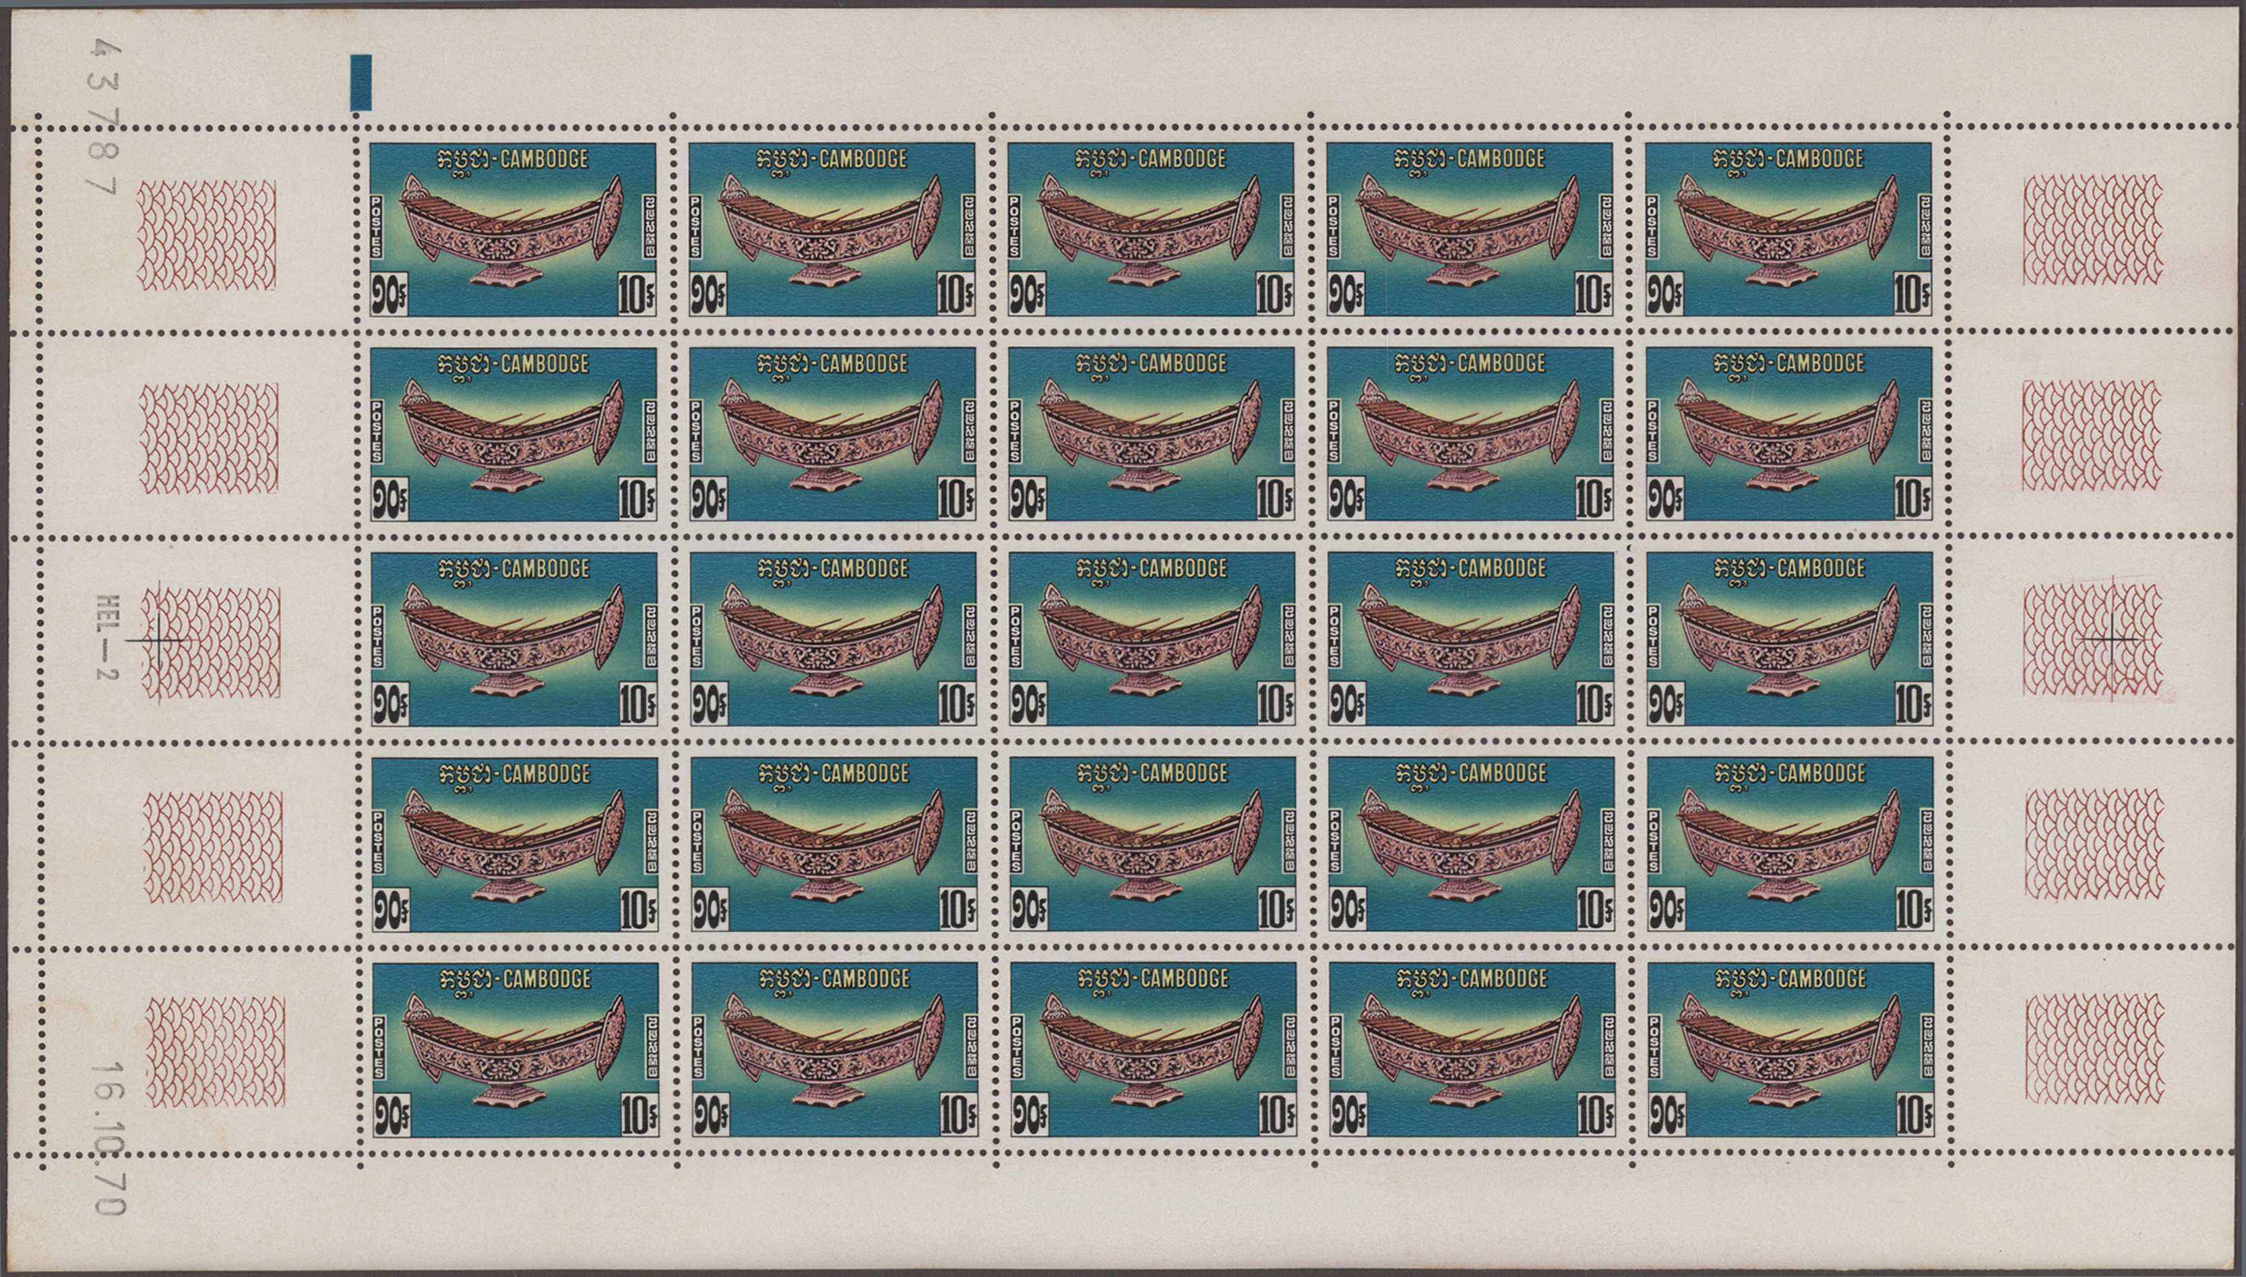
Task: Click the teal color bar above the stamps
Action: [361, 82]
